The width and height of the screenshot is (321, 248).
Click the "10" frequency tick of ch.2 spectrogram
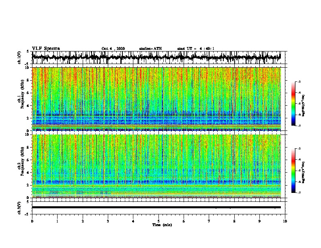point(28,135)
